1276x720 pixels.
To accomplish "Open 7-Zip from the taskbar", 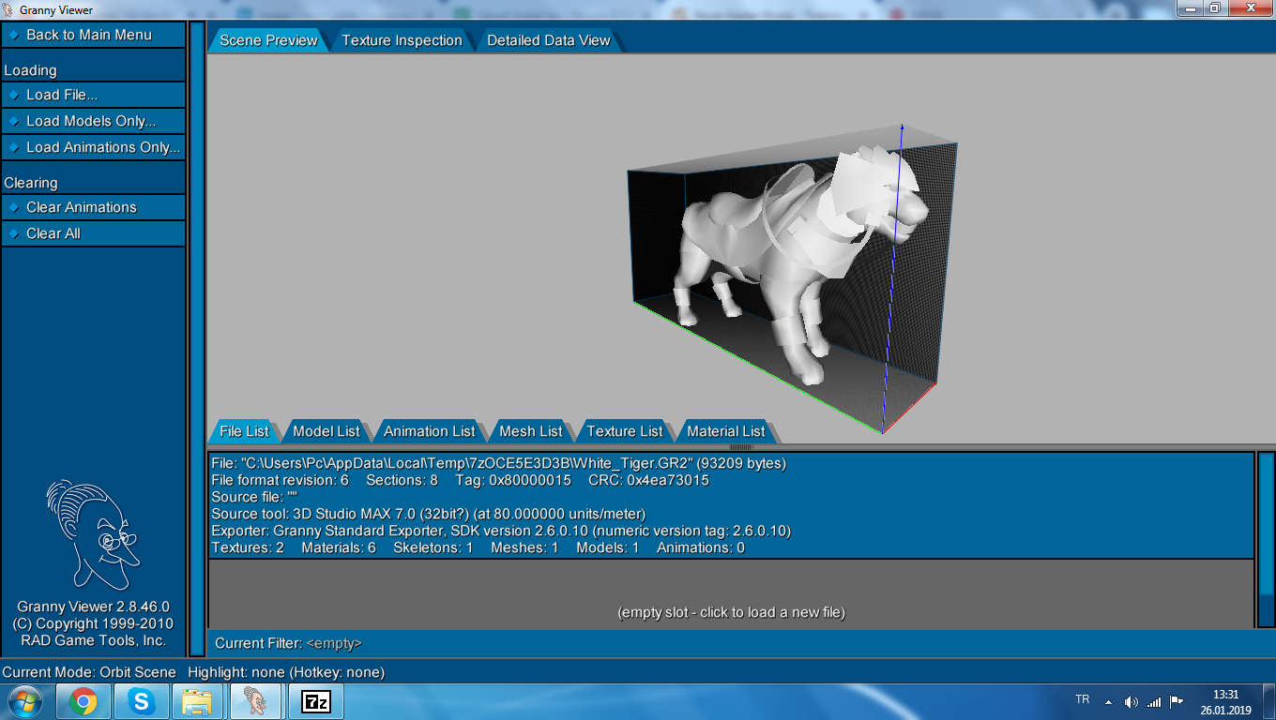I will (x=317, y=701).
